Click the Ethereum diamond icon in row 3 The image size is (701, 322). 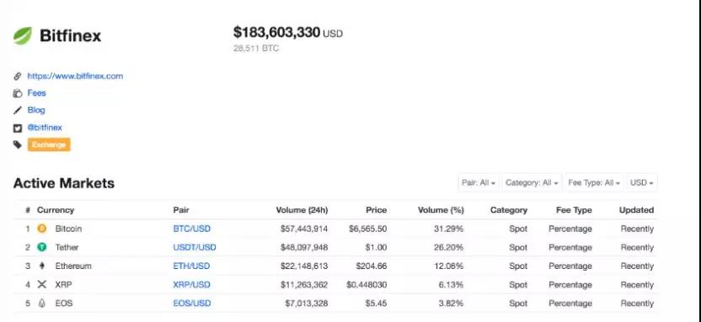pyautogui.click(x=42, y=267)
